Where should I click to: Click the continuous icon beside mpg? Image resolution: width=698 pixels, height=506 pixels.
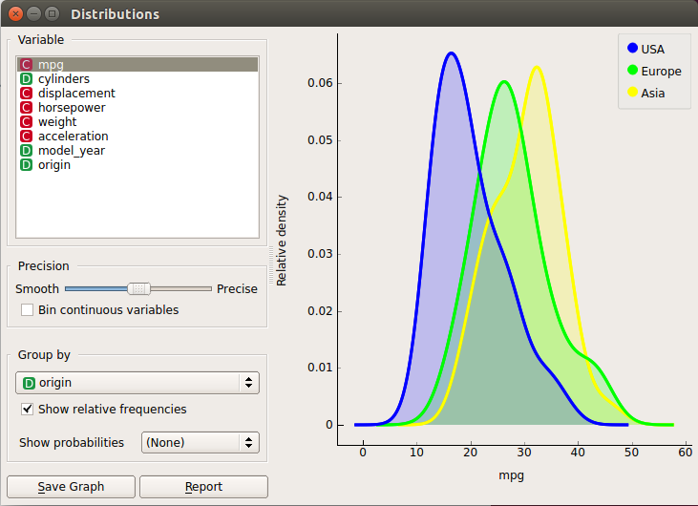(x=27, y=65)
